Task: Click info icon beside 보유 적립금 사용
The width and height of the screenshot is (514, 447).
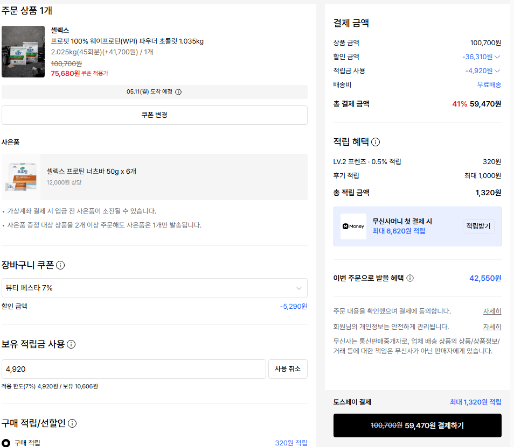Action: click(71, 344)
